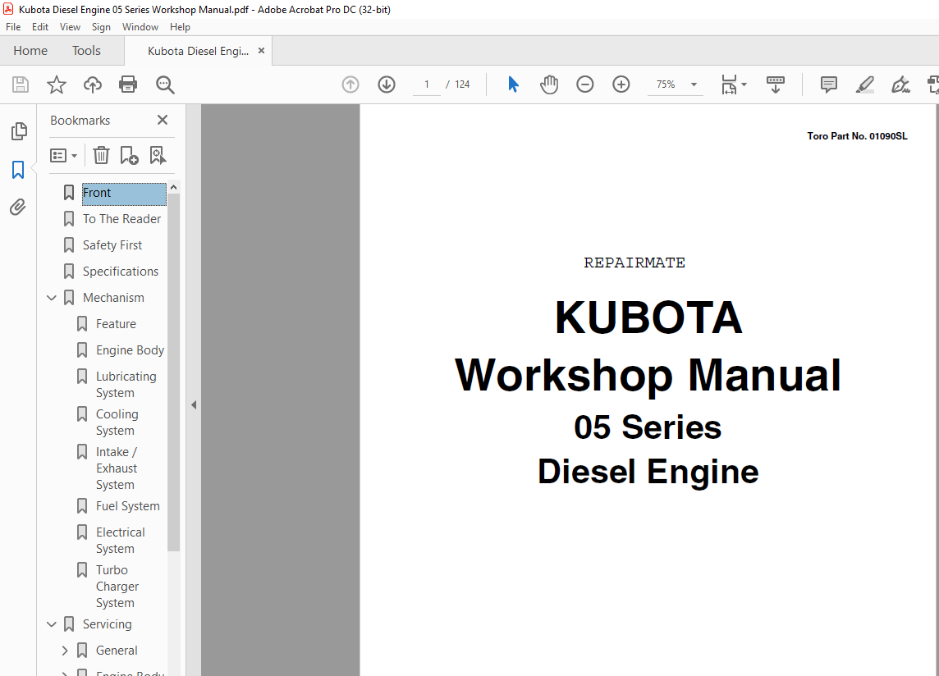The image size is (939, 676).
Task: Click the Save file icon
Action: click(x=21, y=84)
